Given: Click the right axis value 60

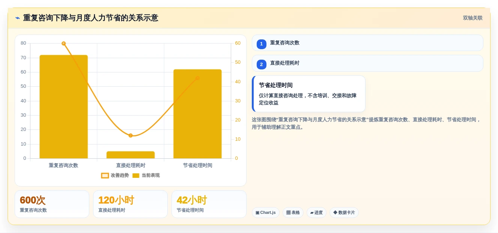Looking at the screenshot, I should (238, 43).
